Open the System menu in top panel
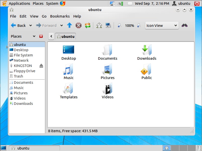 (52, 4)
